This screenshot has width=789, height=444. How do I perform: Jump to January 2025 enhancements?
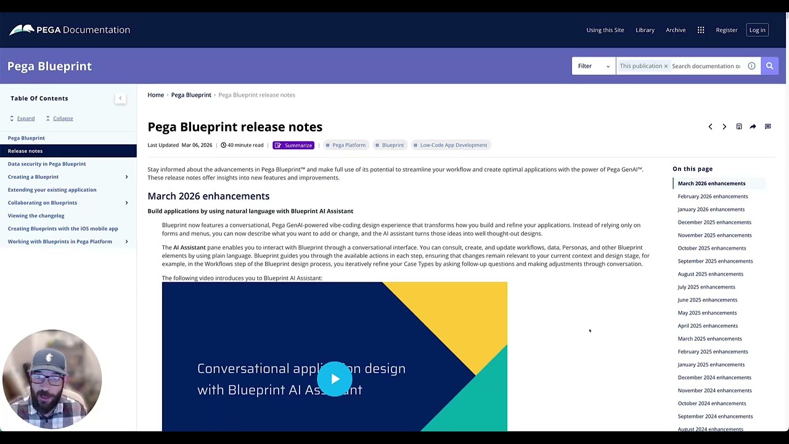[711, 364]
